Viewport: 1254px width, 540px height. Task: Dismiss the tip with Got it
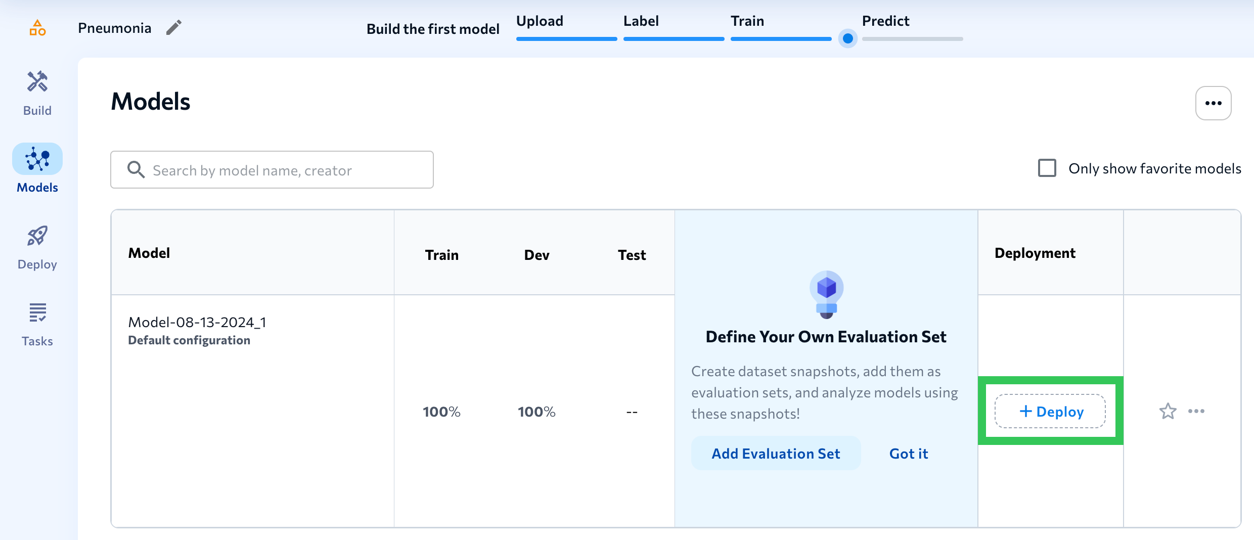click(x=909, y=454)
